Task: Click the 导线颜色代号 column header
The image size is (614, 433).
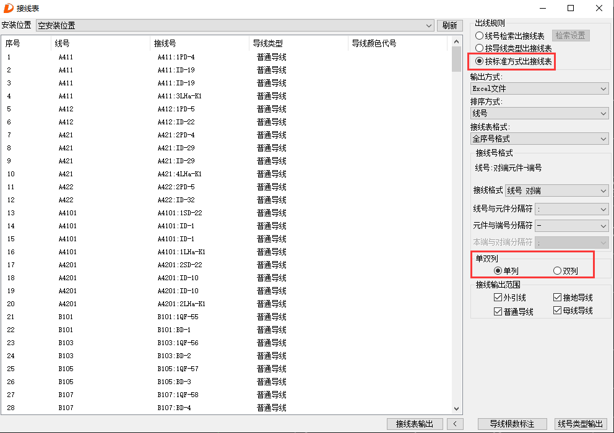Action: pyautogui.click(x=397, y=43)
